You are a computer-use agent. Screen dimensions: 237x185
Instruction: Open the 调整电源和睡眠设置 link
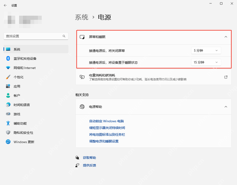(104, 141)
